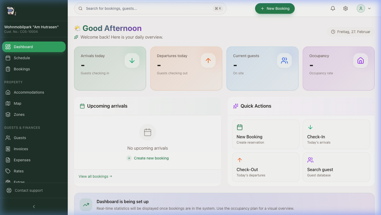Screen dimensions: 381x215
Task: Click the campsite logo in sidebar
Action: coord(11,11)
